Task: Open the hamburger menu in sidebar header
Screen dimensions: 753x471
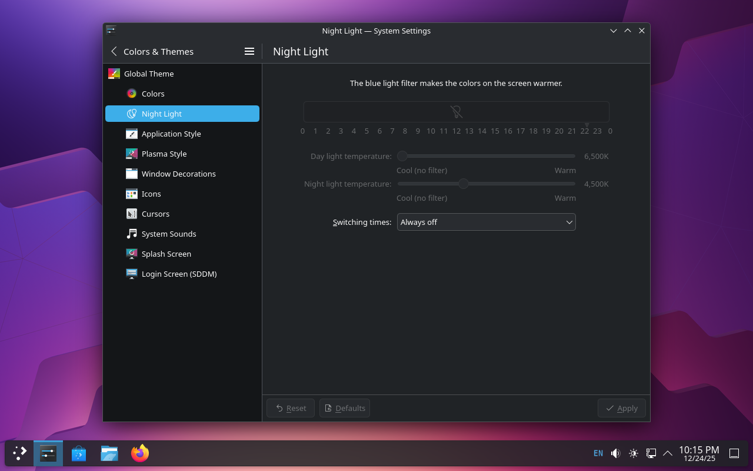Action: tap(249, 51)
